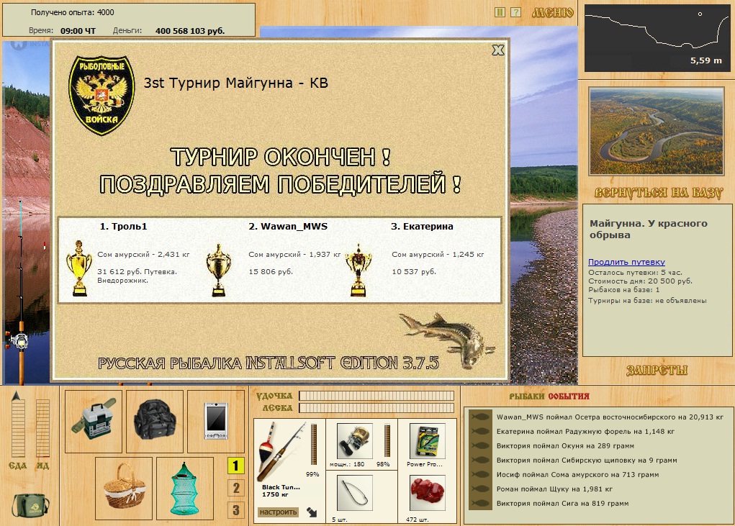The height and width of the screenshot is (526, 735).
Task: Switch to rod slot 3
Action: point(236,509)
